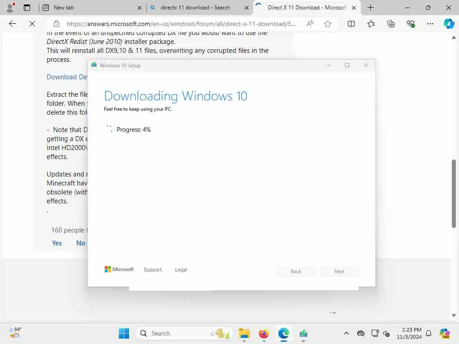Click the address bar URL

coord(181,24)
